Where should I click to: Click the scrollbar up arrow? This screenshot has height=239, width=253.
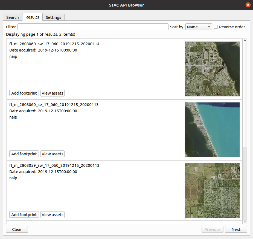pyautogui.click(x=245, y=40)
